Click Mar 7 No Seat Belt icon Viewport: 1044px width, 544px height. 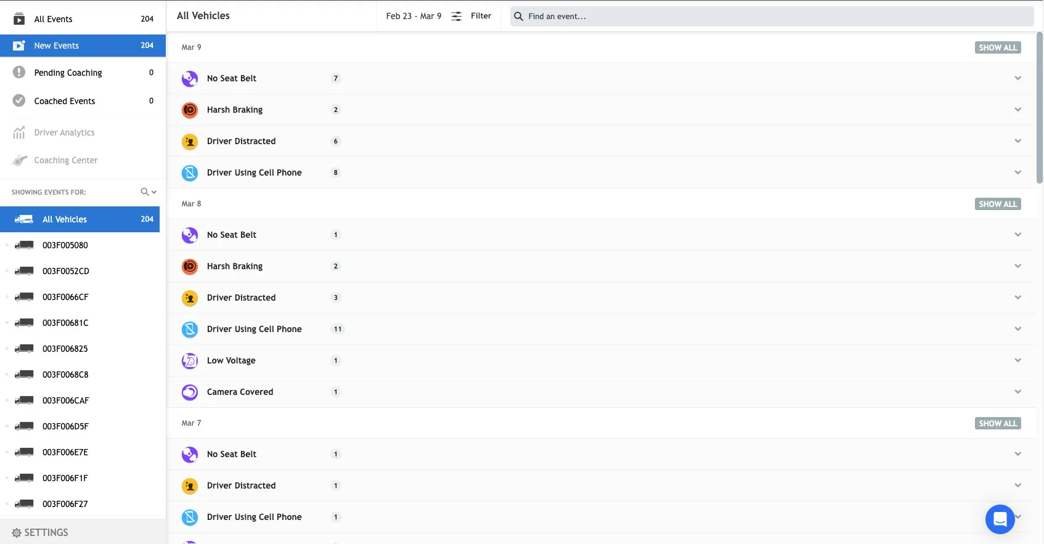(x=190, y=455)
